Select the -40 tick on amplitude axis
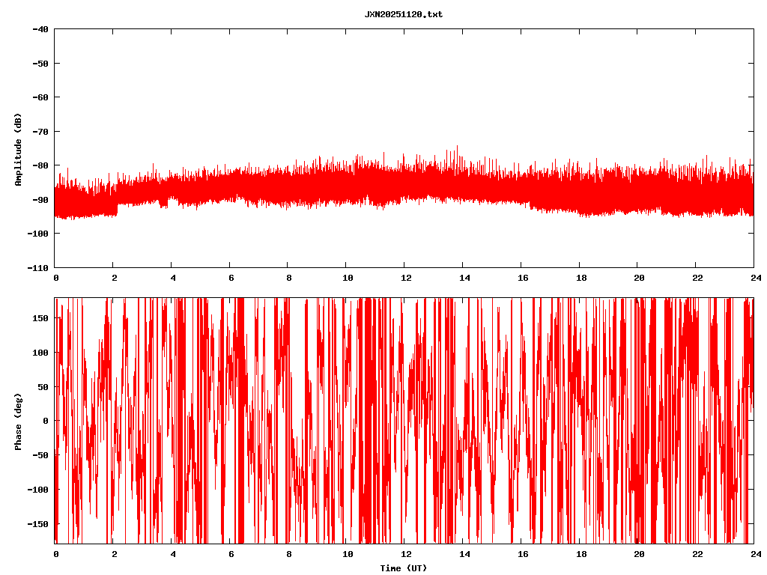 [40, 29]
